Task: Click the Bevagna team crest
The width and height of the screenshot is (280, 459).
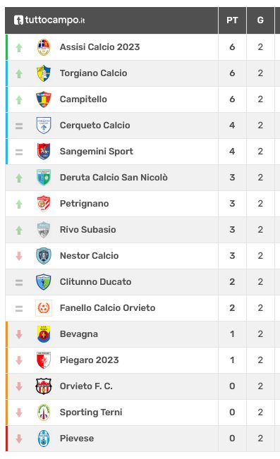Action: (x=44, y=334)
